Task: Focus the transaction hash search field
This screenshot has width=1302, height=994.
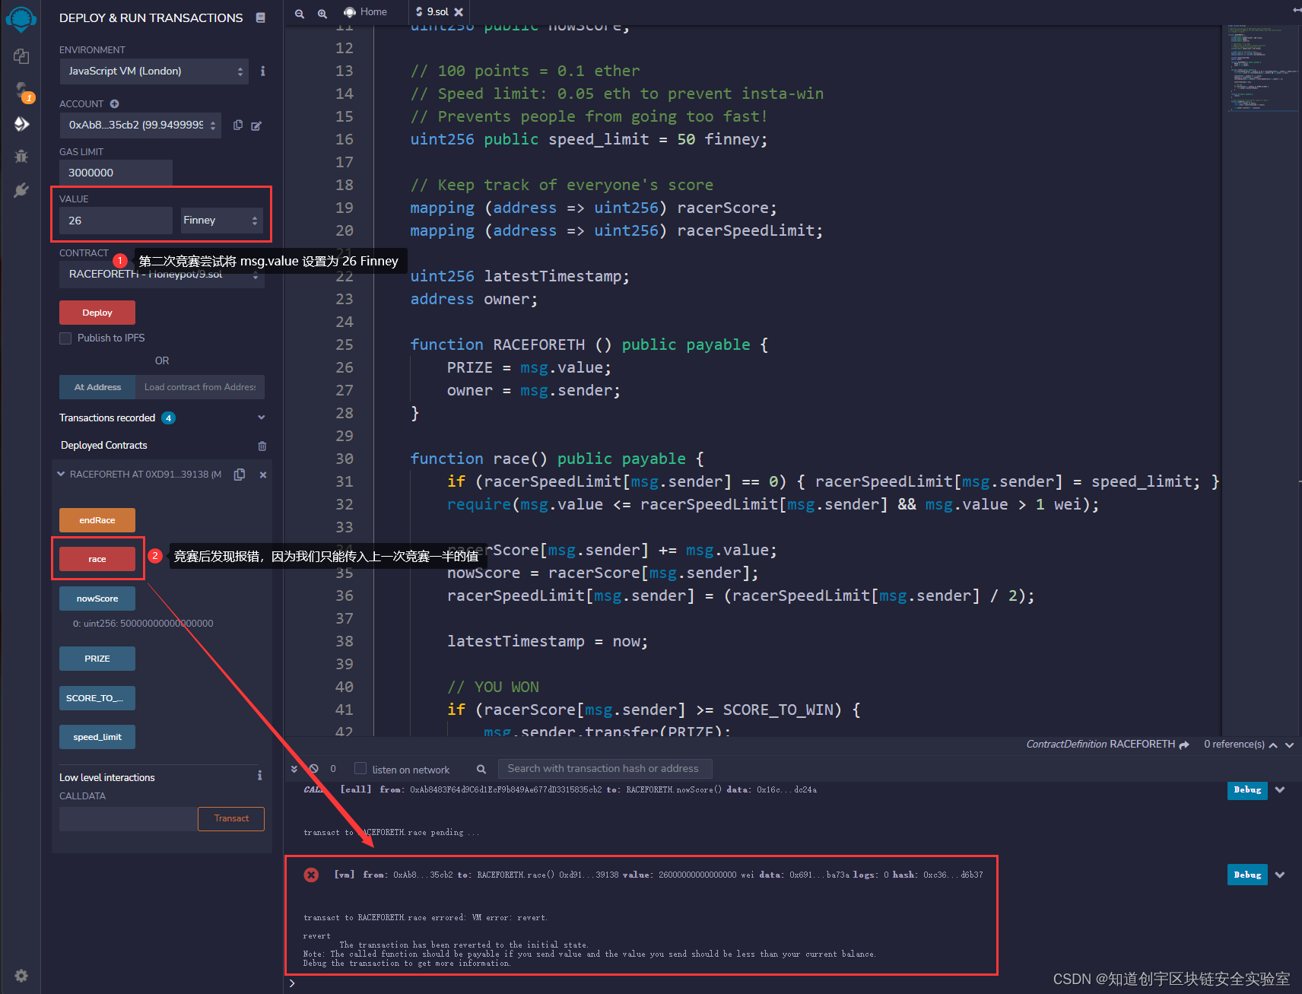Action: (605, 769)
